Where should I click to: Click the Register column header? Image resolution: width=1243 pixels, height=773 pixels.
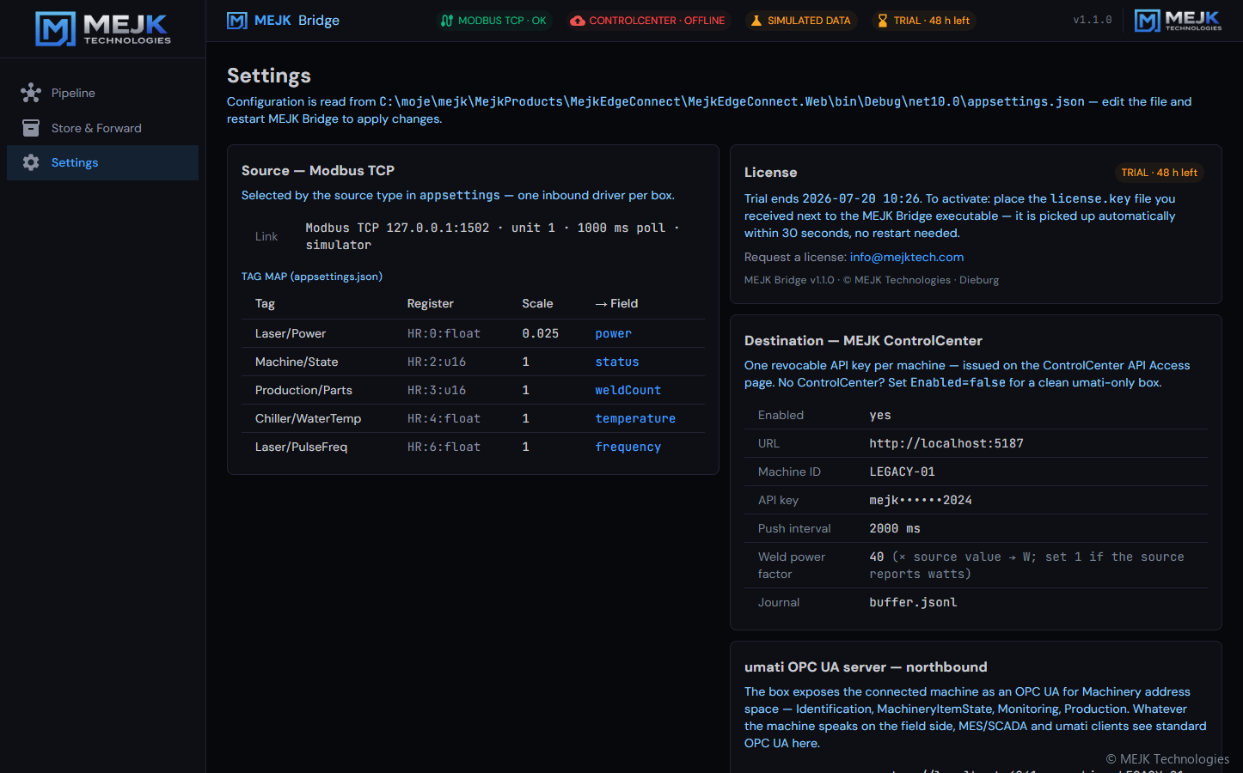coord(430,304)
